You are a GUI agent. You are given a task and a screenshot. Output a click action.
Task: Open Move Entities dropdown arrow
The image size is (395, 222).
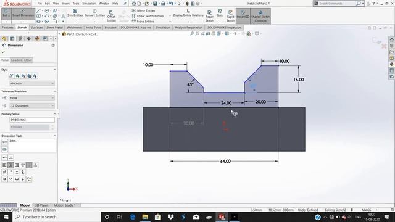(x=170, y=22)
